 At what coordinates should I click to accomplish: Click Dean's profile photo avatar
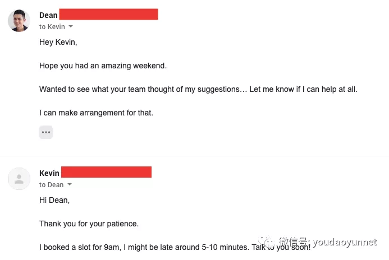coord(19,20)
